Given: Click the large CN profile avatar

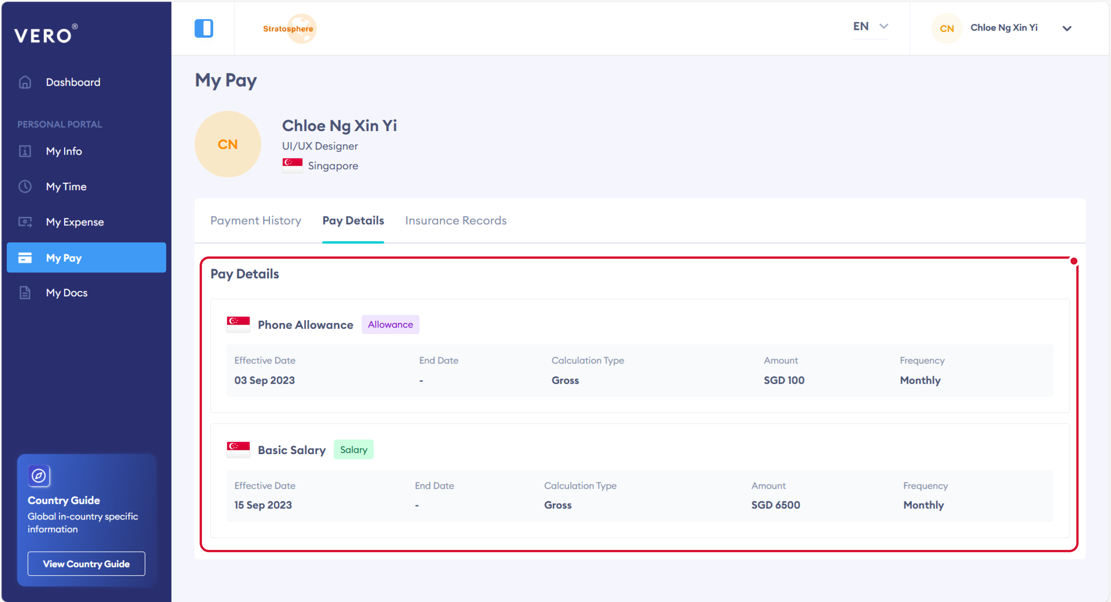Looking at the screenshot, I should [x=228, y=144].
